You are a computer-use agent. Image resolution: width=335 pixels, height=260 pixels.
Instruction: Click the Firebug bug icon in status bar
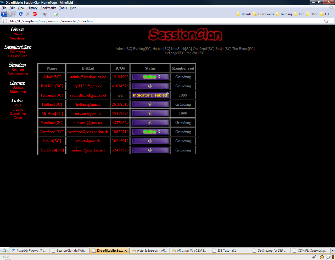[x=314, y=257]
